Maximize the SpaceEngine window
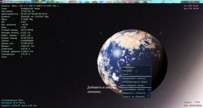The width and height of the screenshot is (203, 108). 193,1
